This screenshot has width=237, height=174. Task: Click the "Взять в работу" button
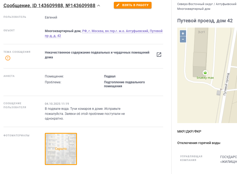[x=132, y=5]
